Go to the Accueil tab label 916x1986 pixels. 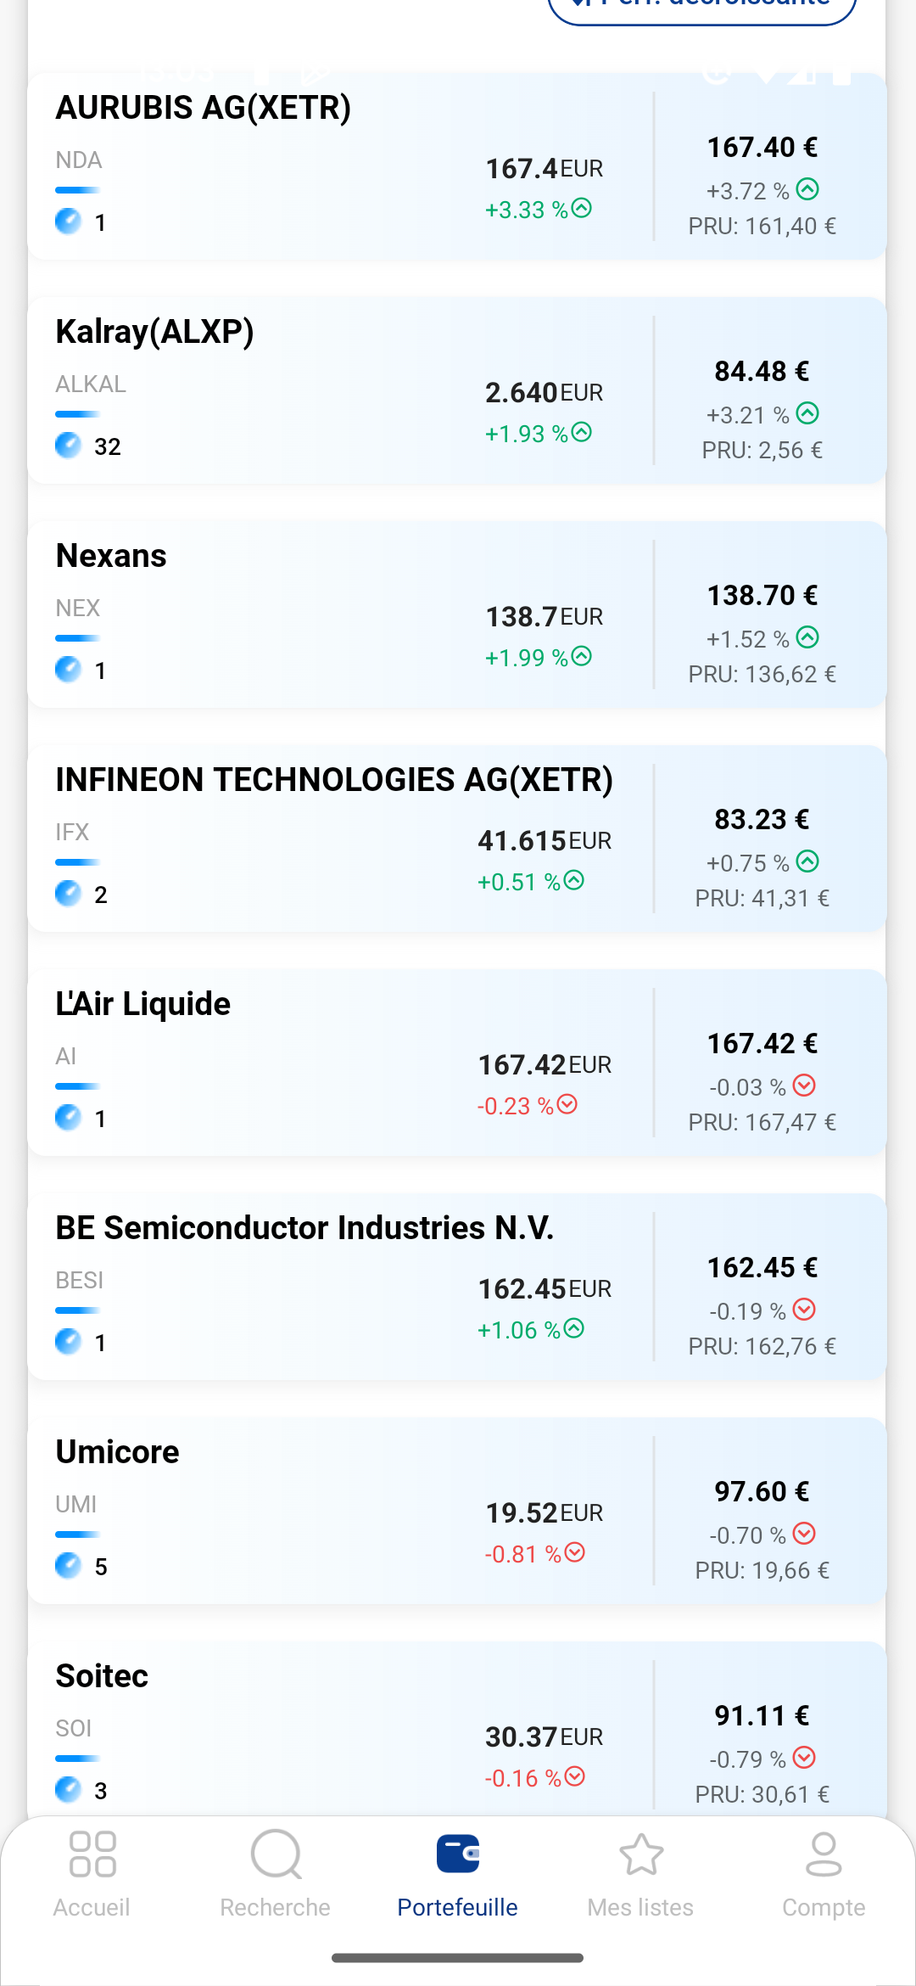[92, 1907]
